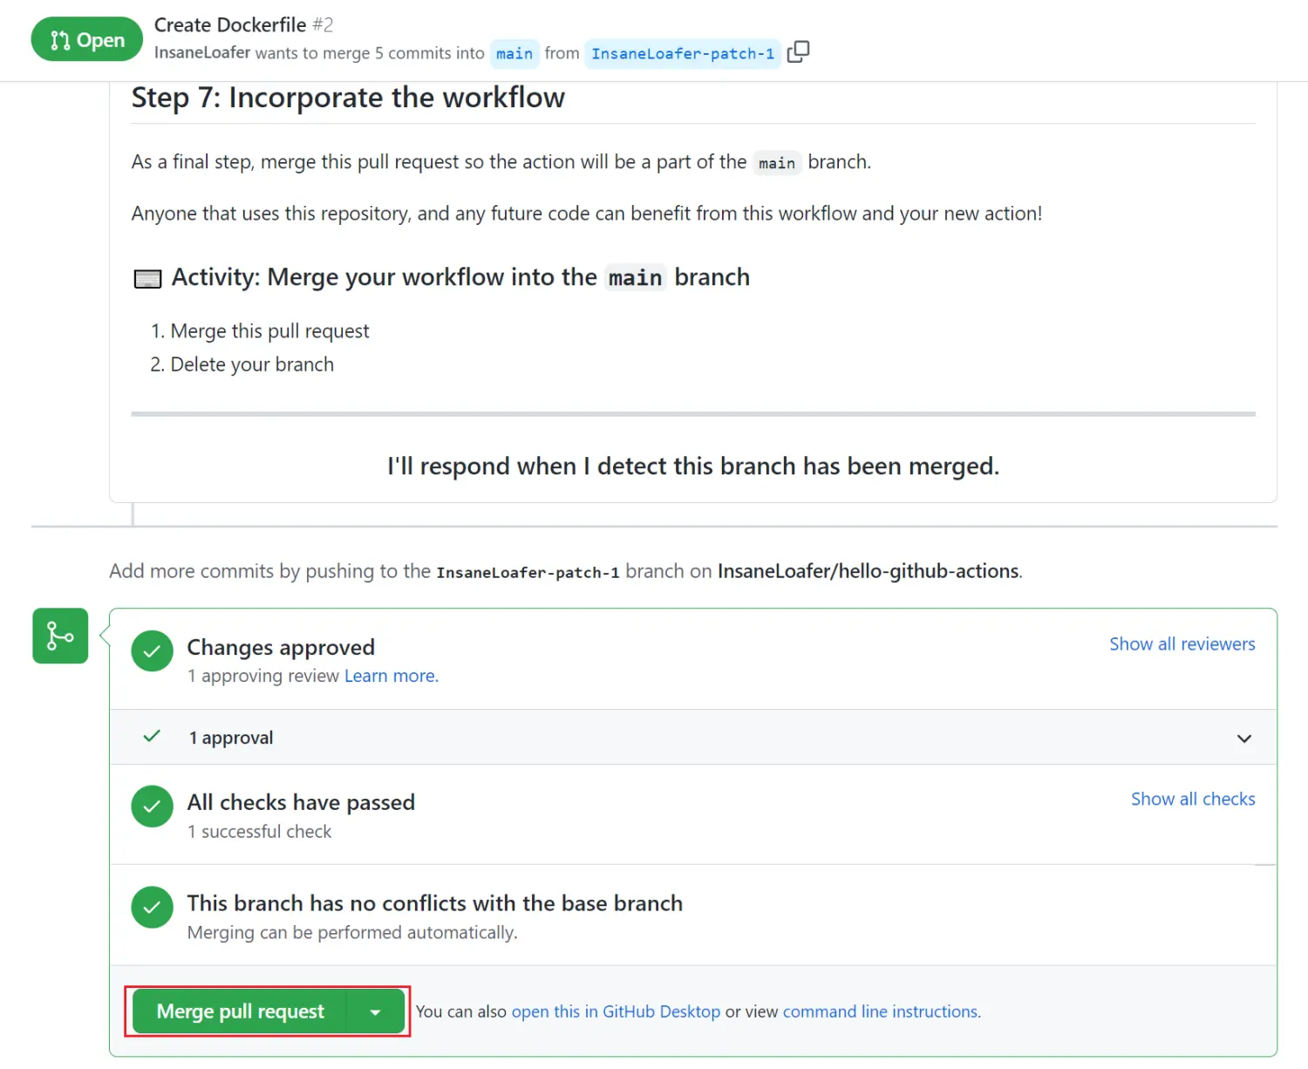Click the main base branch label

click(x=514, y=54)
